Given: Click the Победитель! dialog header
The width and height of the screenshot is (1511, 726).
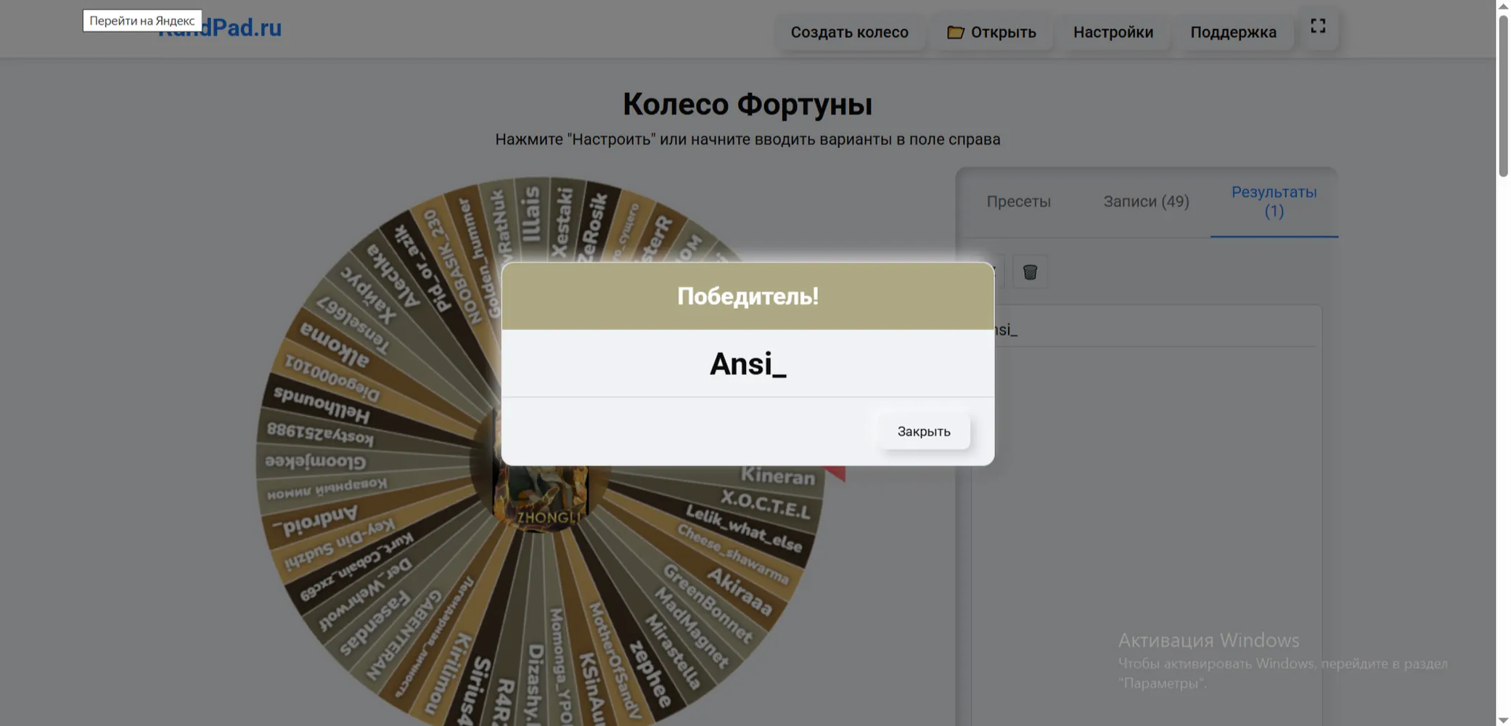Looking at the screenshot, I should (748, 296).
